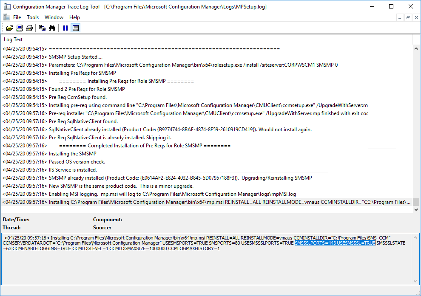Open the Window menu

pos(54,17)
